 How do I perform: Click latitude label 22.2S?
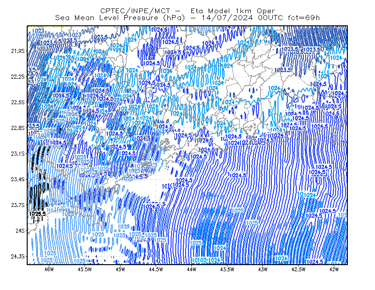click(x=17, y=76)
